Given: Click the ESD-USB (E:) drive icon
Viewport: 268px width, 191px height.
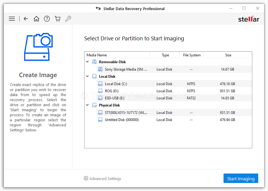Looking at the screenshot, I should pos(100,98).
